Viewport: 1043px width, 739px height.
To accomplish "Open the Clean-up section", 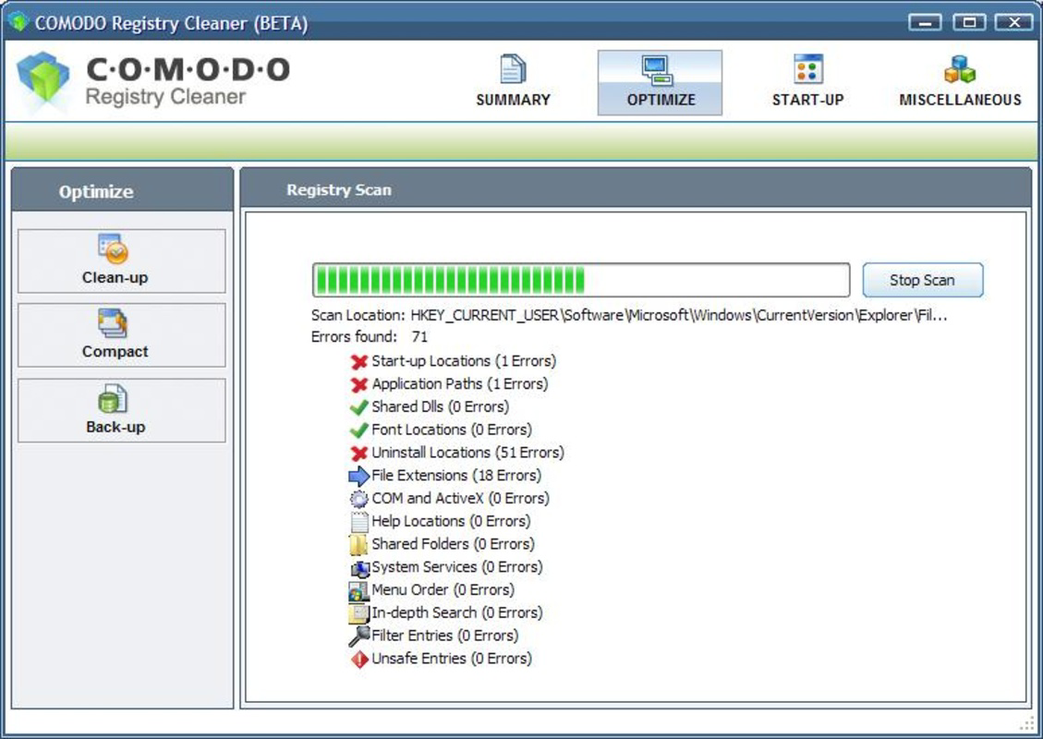I will tap(122, 261).
